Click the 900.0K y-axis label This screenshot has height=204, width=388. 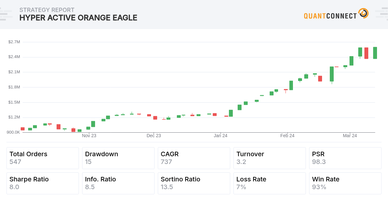(x=13, y=132)
